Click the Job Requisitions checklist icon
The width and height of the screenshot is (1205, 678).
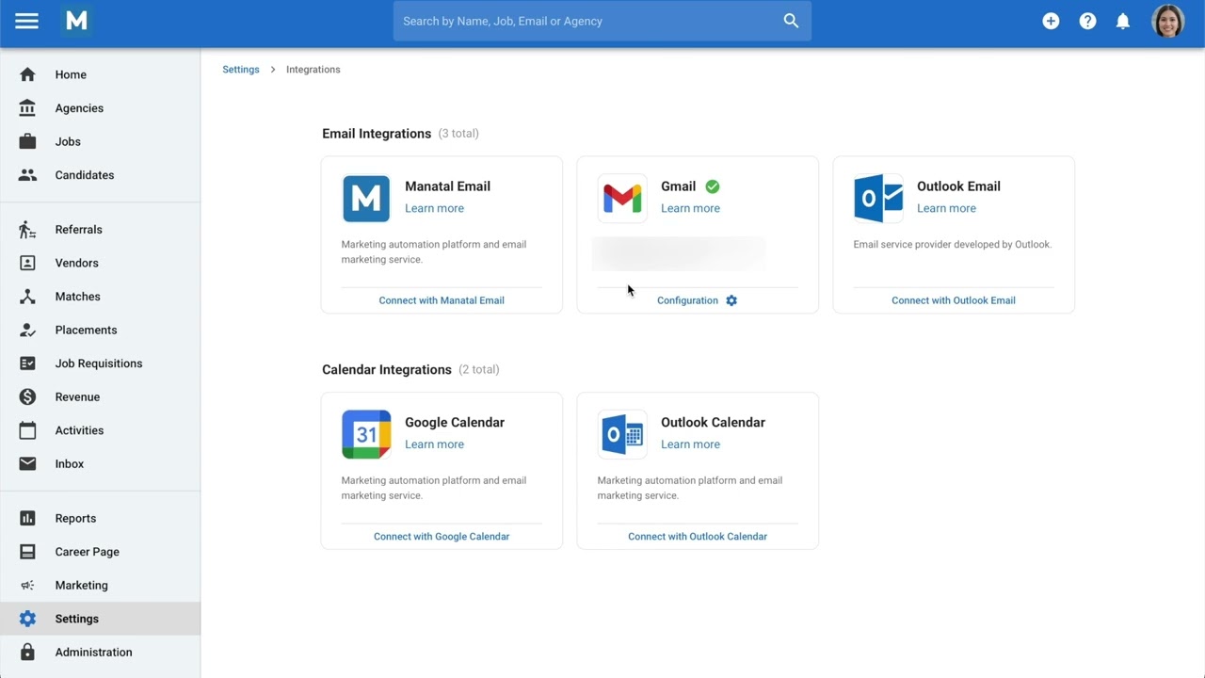(27, 363)
